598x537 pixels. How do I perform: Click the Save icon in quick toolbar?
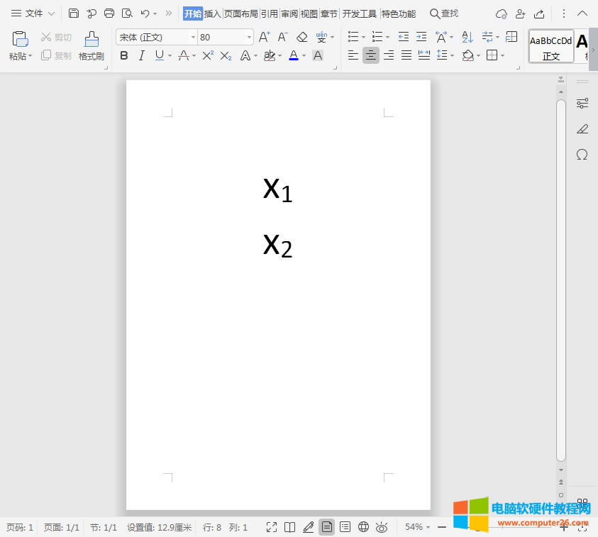coord(74,13)
